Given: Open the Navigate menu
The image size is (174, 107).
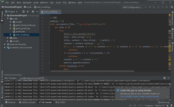Looking at the screenshot, I should tap(27, 2).
